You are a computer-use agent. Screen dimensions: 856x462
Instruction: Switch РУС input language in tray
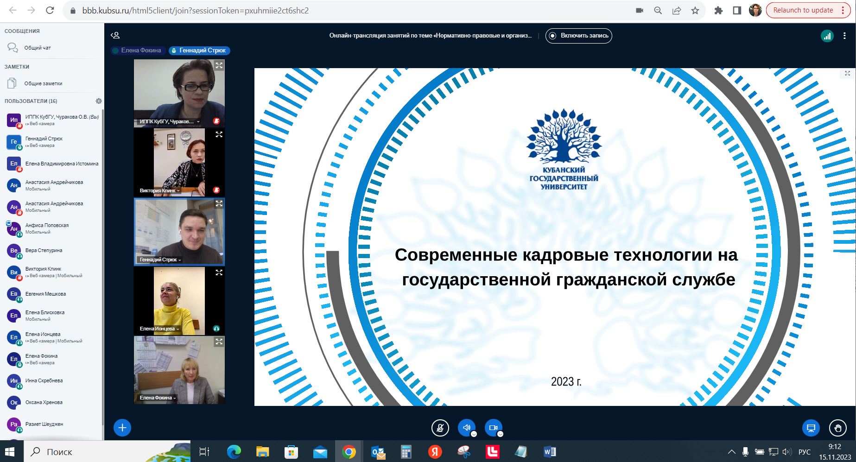pyautogui.click(x=805, y=452)
